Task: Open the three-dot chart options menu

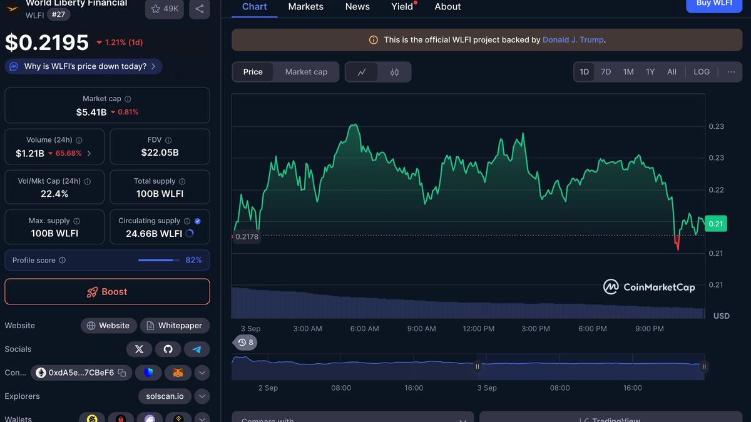Action: (731, 72)
